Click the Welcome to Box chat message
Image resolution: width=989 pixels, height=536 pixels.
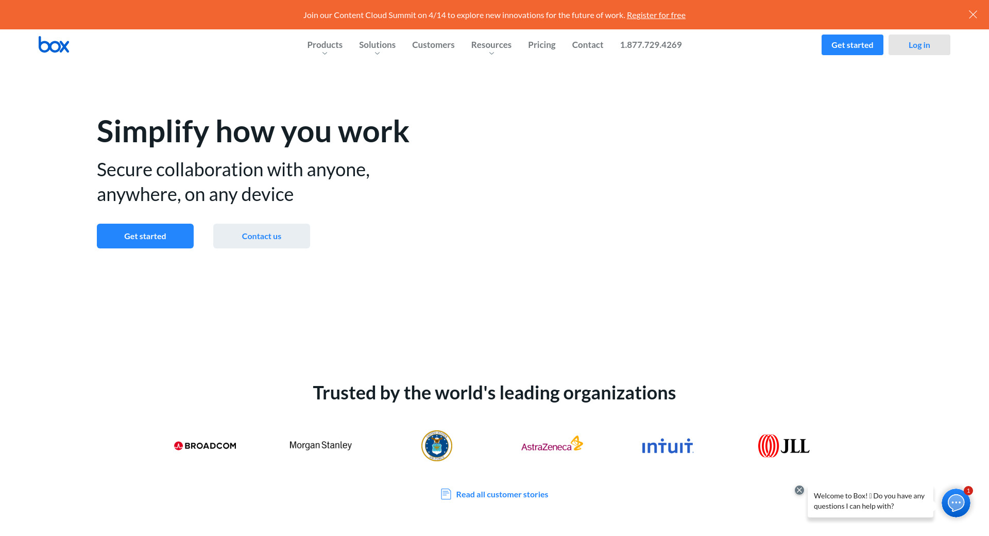pos(870,501)
